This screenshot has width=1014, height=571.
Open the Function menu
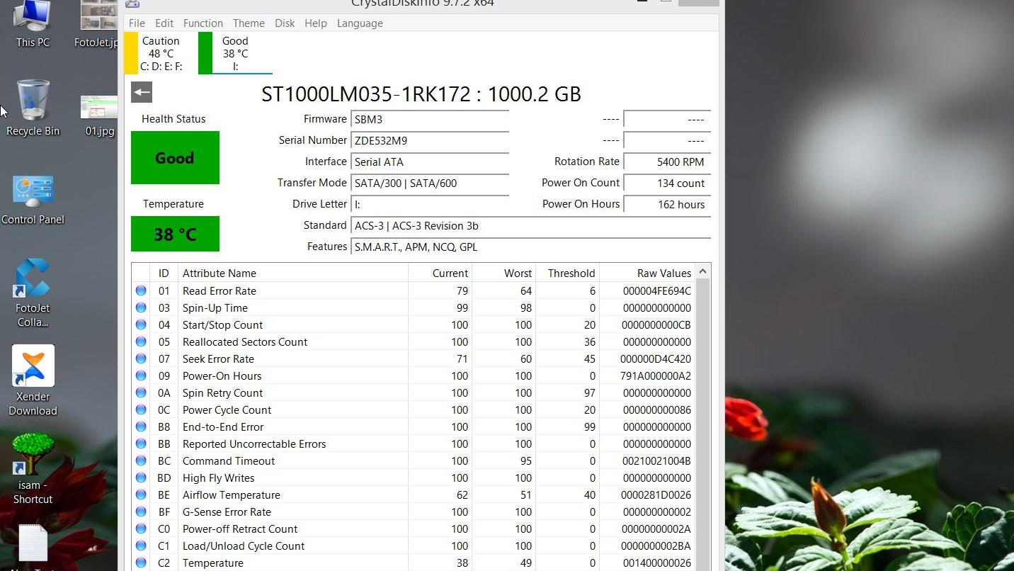(x=203, y=23)
